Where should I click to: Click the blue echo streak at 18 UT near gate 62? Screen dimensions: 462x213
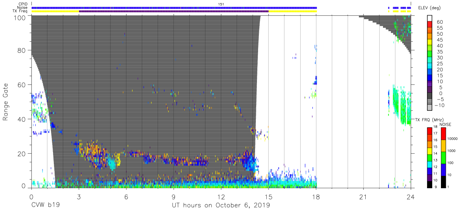coord(316,80)
